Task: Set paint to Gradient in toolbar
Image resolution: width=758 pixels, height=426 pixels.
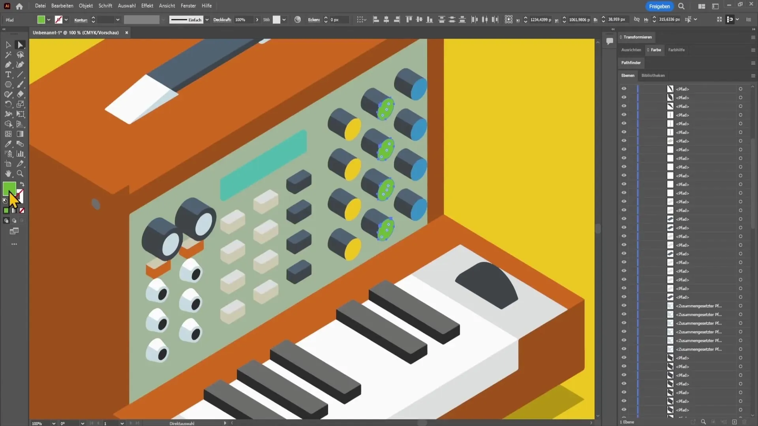Action: coord(14,211)
